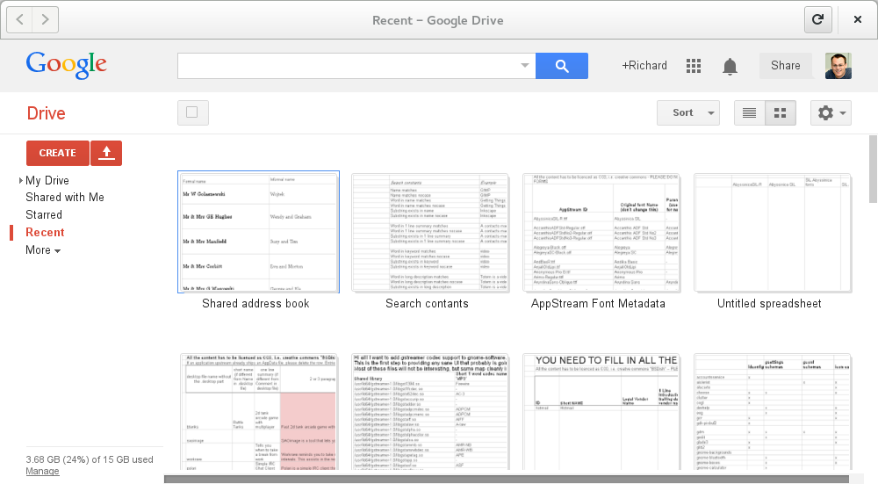Click the vertical scrollbar handle

pos(873,170)
